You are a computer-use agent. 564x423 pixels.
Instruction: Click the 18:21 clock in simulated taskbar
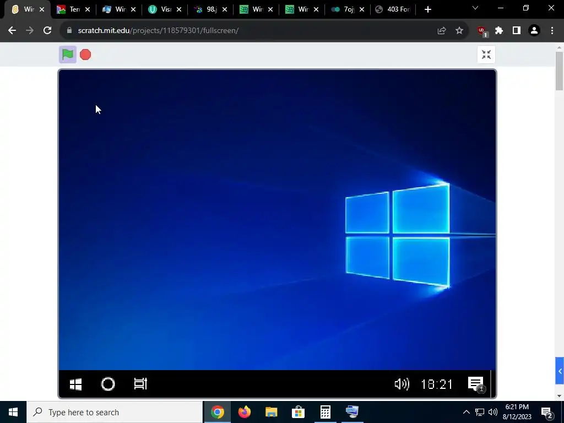click(437, 384)
